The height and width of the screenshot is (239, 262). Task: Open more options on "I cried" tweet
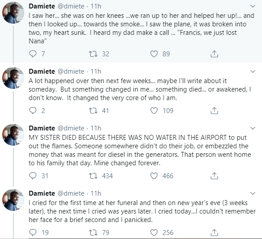click(253, 193)
